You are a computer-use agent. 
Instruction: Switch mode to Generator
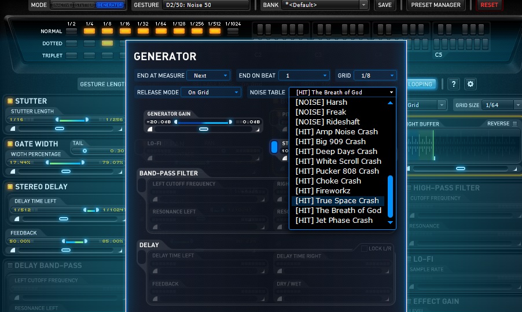(110, 5)
